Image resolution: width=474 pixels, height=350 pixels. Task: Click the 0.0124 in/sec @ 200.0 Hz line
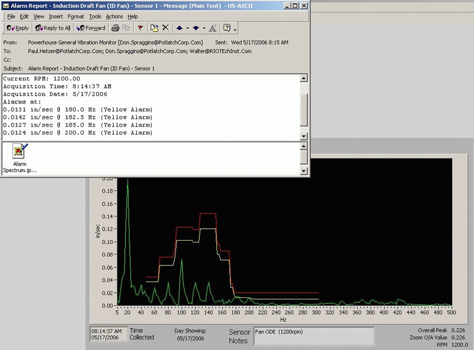click(x=78, y=133)
